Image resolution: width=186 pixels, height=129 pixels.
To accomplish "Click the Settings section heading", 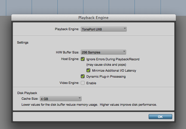I will [x=23, y=42].
